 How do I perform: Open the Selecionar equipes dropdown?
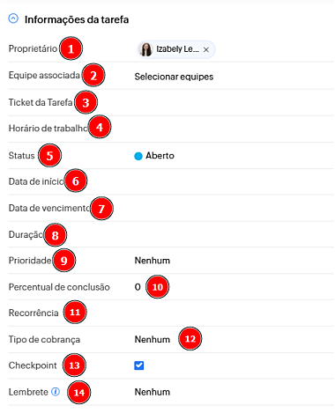pos(174,77)
